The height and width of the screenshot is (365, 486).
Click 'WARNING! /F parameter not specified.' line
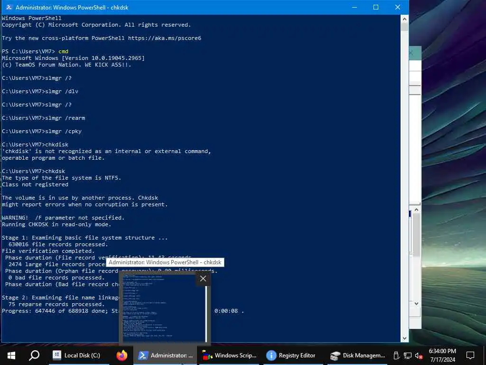click(x=63, y=218)
